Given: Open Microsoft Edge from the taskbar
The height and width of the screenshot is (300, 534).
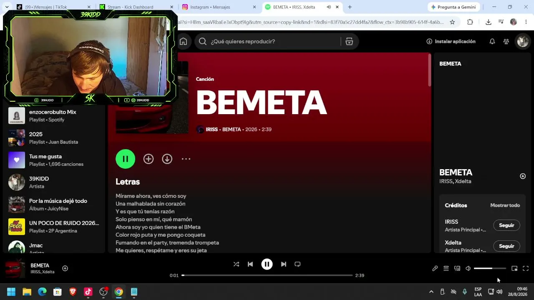Looking at the screenshot, I should pyautogui.click(x=42, y=292).
